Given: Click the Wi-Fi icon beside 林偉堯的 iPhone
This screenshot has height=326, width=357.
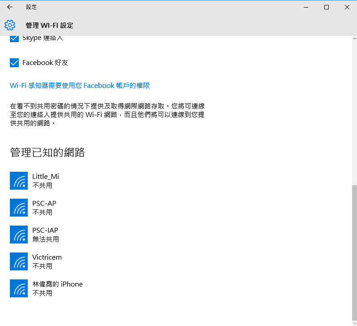Looking at the screenshot, I should [x=19, y=288].
